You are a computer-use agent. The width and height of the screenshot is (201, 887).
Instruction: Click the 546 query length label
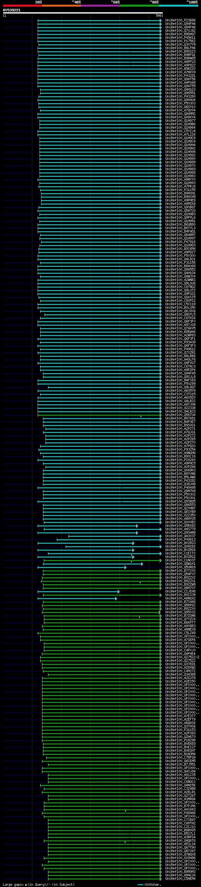(x=158, y=15)
